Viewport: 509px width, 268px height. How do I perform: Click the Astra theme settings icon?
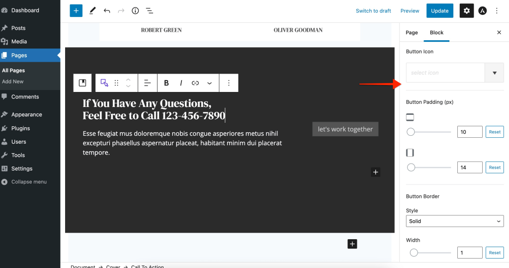[482, 10]
